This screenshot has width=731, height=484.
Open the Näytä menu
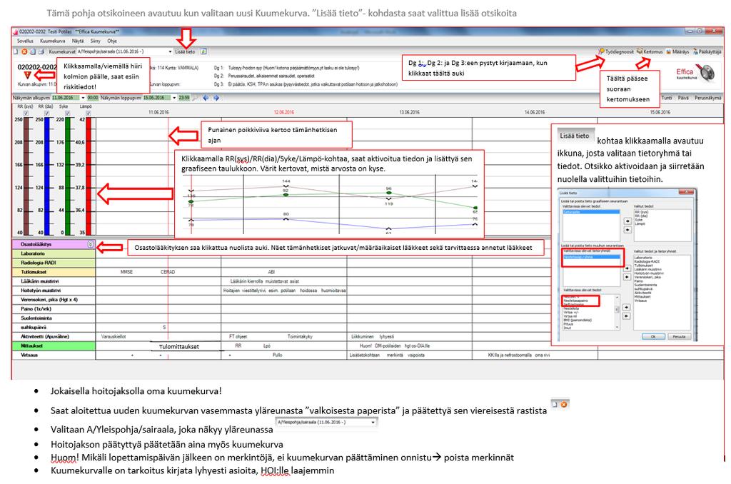tap(77, 41)
